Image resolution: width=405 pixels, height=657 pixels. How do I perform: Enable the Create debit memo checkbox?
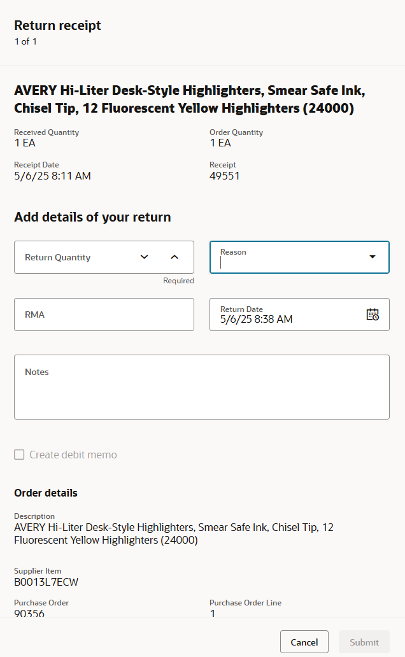click(x=19, y=455)
